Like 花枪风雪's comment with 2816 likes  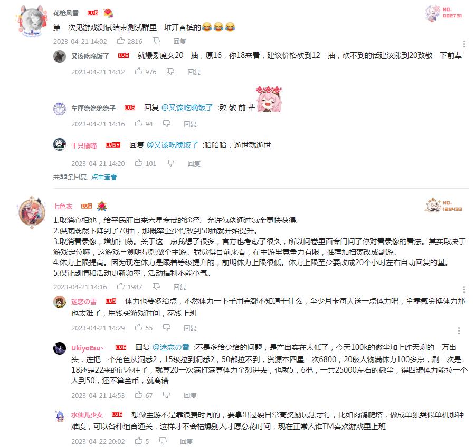pyautogui.click(x=121, y=41)
